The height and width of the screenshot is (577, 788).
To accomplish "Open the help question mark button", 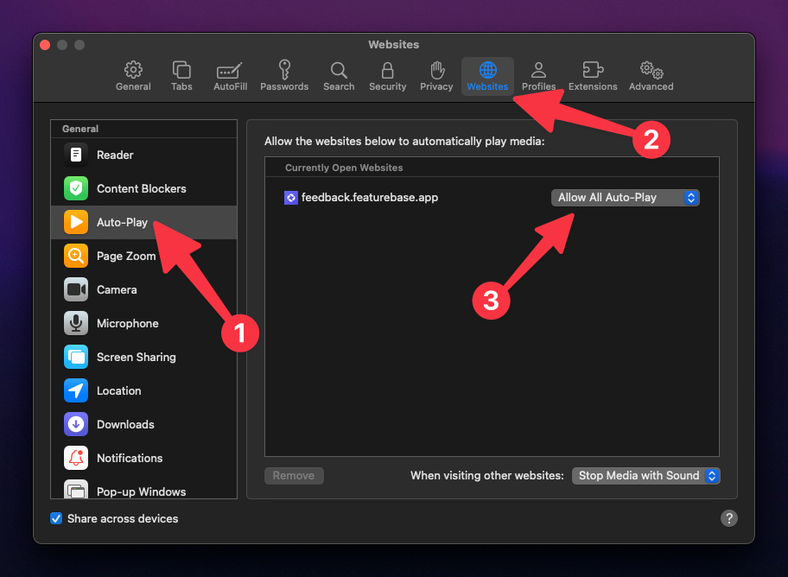I will [728, 518].
